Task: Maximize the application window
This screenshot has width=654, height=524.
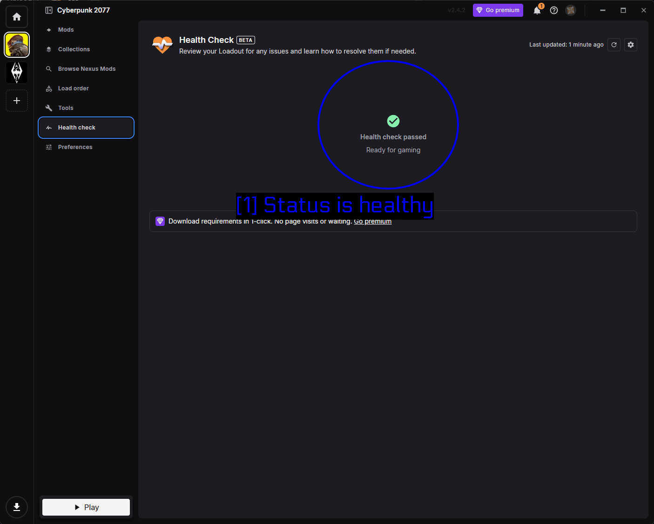Action: [623, 10]
